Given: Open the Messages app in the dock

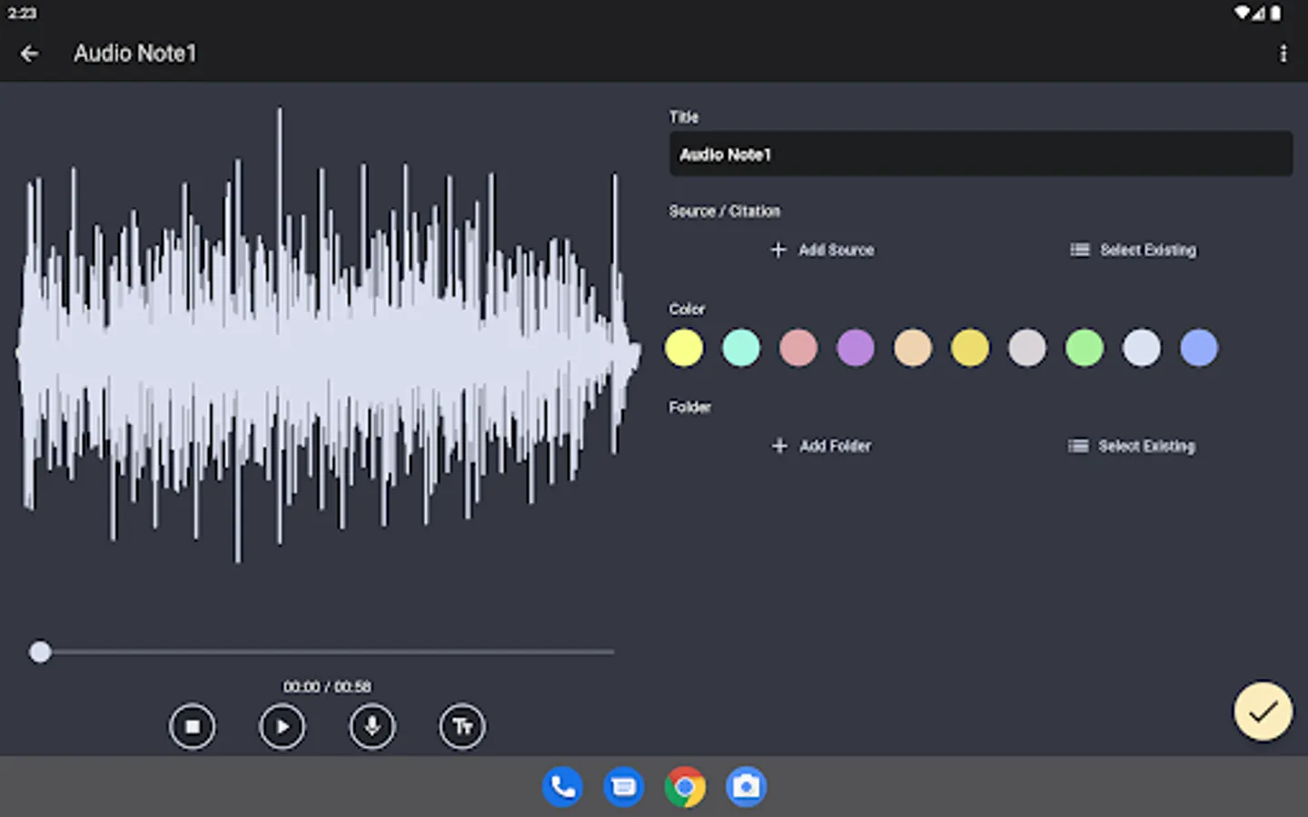Looking at the screenshot, I should coord(624,787).
